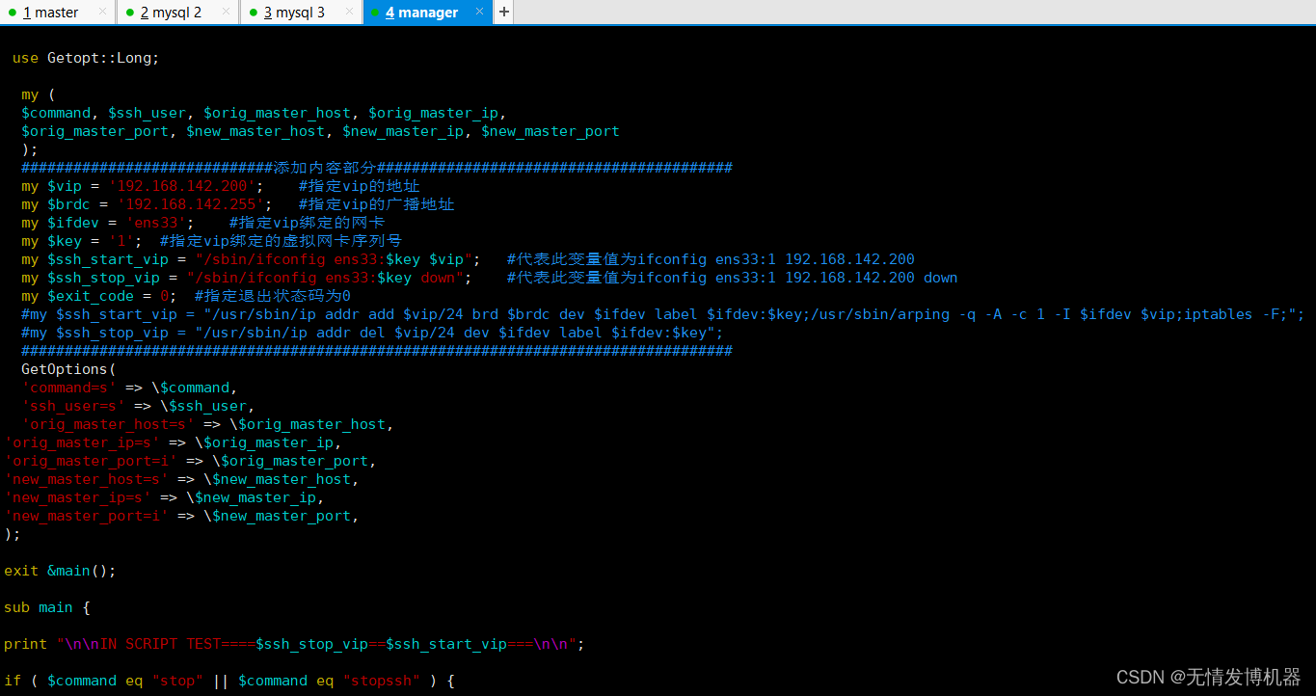Click the commented '#my $ssh_start_vip' line
This screenshot has height=696, width=1316.
coord(662,314)
